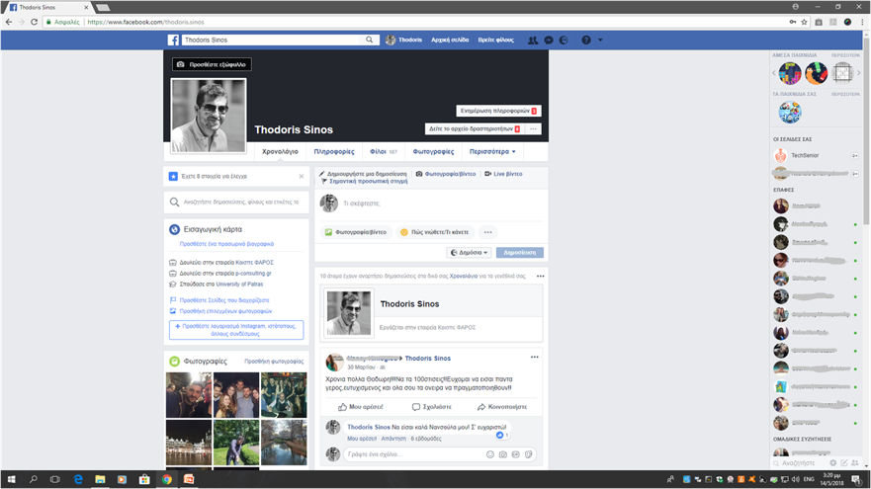Open File Explorer in the Windows taskbar
The image size is (871, 489).
101,479
